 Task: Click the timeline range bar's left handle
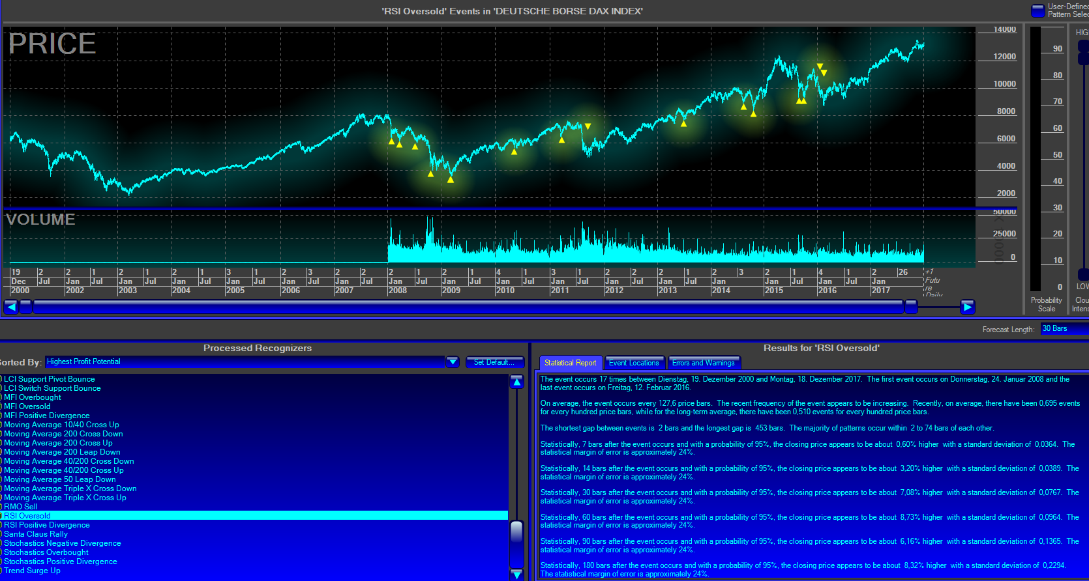coord(26,307)
